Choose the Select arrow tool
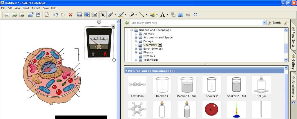 [x=103, y=15]
